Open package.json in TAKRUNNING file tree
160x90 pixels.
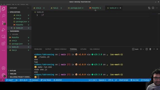click(x=19, y=44)
